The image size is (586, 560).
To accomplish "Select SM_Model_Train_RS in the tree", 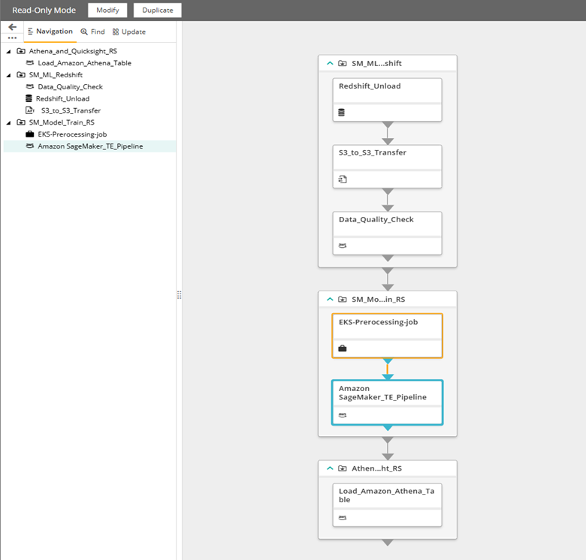I will pos(62,122).
